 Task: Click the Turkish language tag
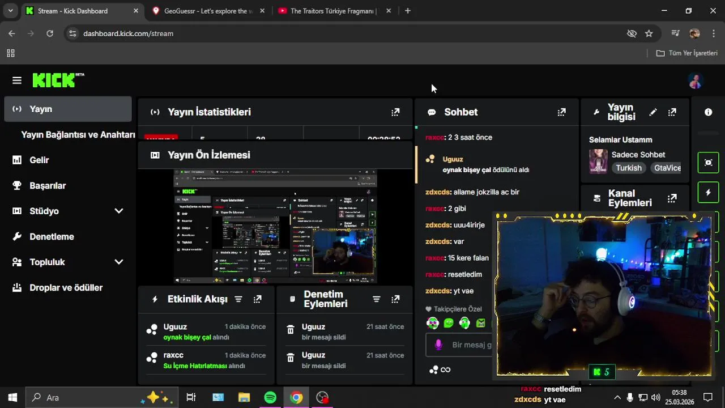point(629,168)
